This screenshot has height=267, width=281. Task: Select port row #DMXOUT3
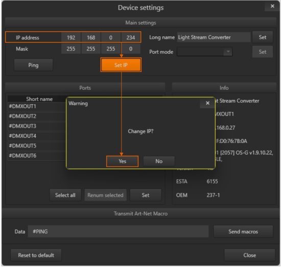coord(37,126)
